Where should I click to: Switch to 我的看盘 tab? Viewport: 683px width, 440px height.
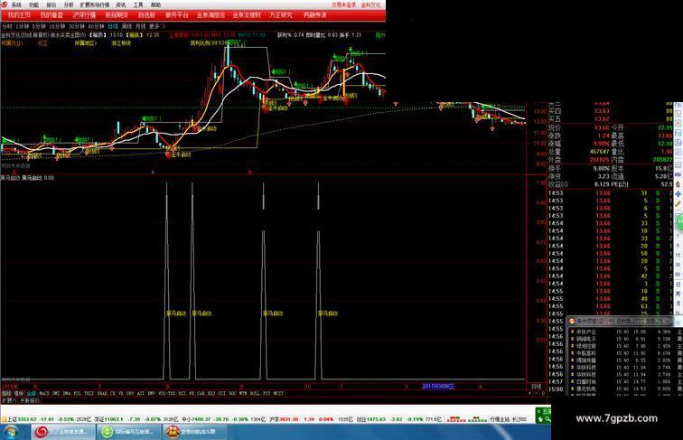click(x=51, y=15)
